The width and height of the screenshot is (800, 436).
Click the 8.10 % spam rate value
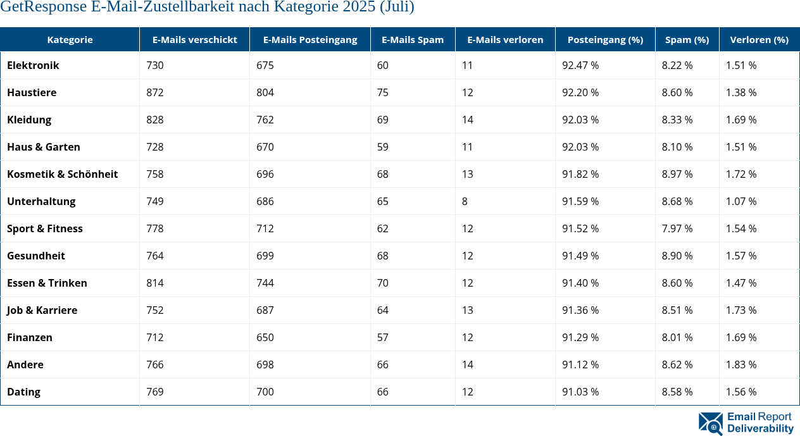pos(677,147)
